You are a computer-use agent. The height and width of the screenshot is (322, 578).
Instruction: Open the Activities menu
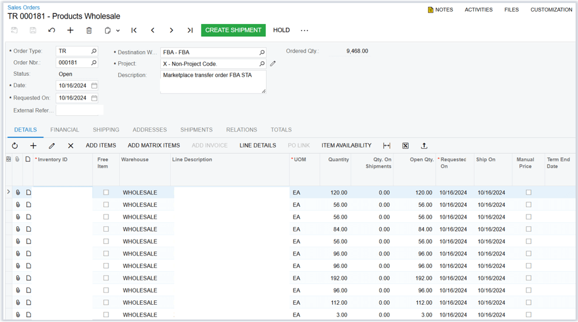478,9
